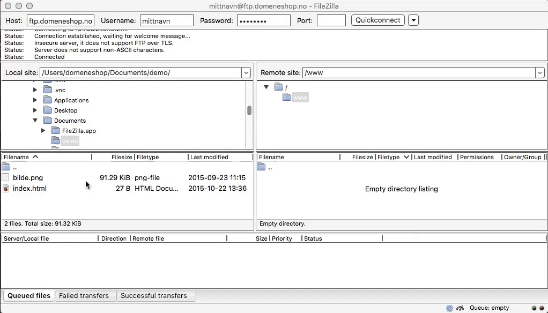This screenshot has width=548, height=313.
Task: Click the Server/Local file queue column header
Action: tap(50, 239)
